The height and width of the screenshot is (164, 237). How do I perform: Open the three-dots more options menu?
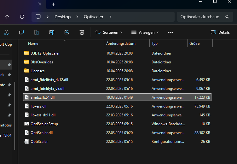170,32
